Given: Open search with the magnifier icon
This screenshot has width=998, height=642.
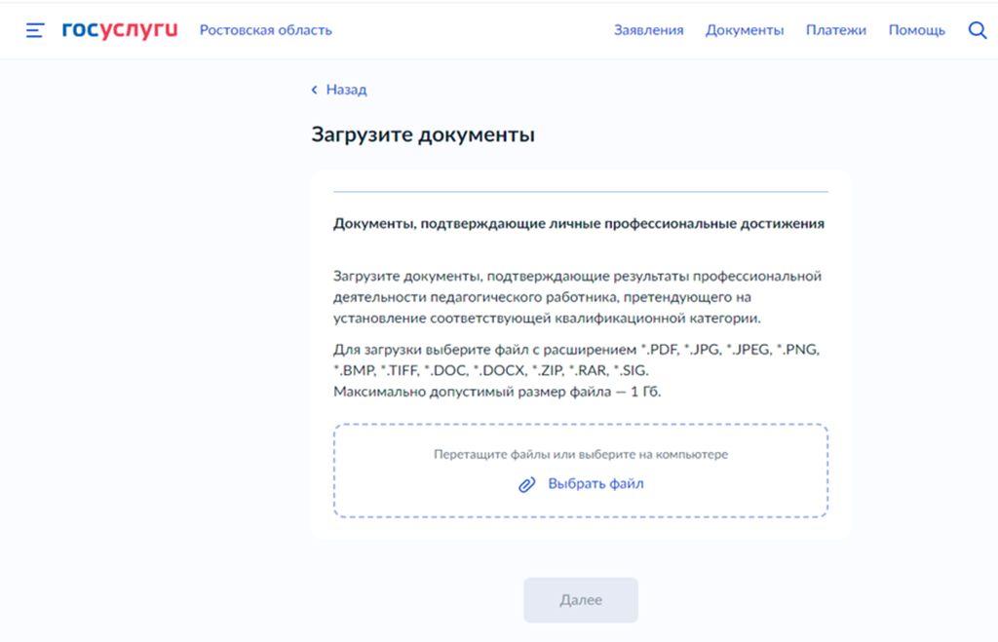Looking at the screenshot, I should pyautogui.click(x=978, y=30).
